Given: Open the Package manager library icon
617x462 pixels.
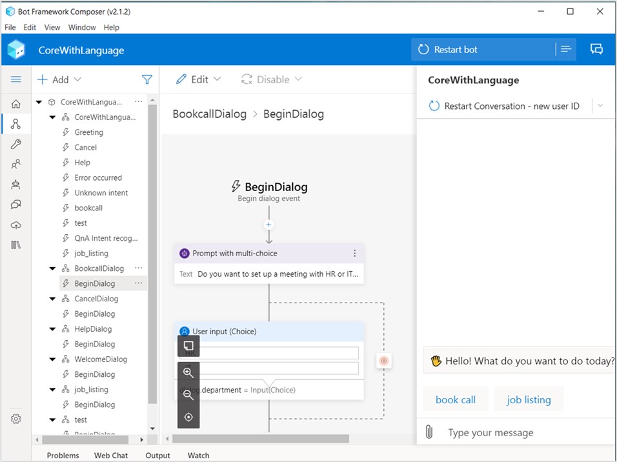Looking at the screenshot, I should click(16, 245).
